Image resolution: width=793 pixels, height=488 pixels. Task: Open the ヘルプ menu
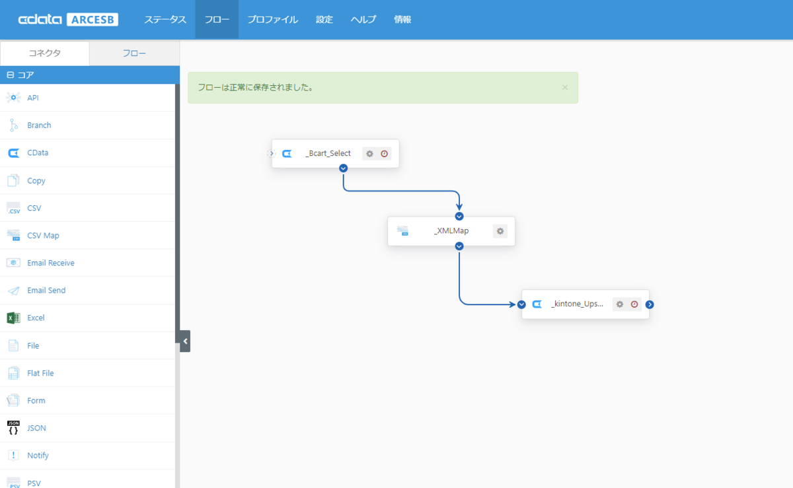[363, 20]
